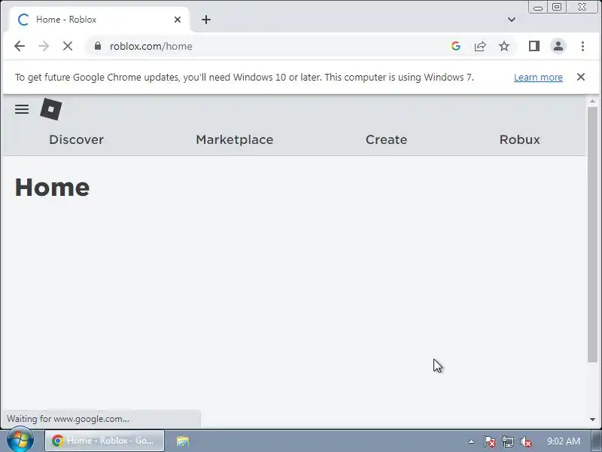Stop loading the page
This screenshot has width=602, height=452.
[x=68, y=46]
